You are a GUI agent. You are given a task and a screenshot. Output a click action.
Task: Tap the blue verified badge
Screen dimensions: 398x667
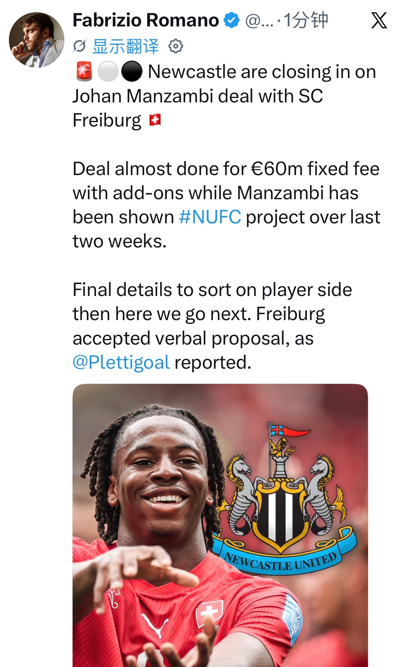[x=232, y=20]
